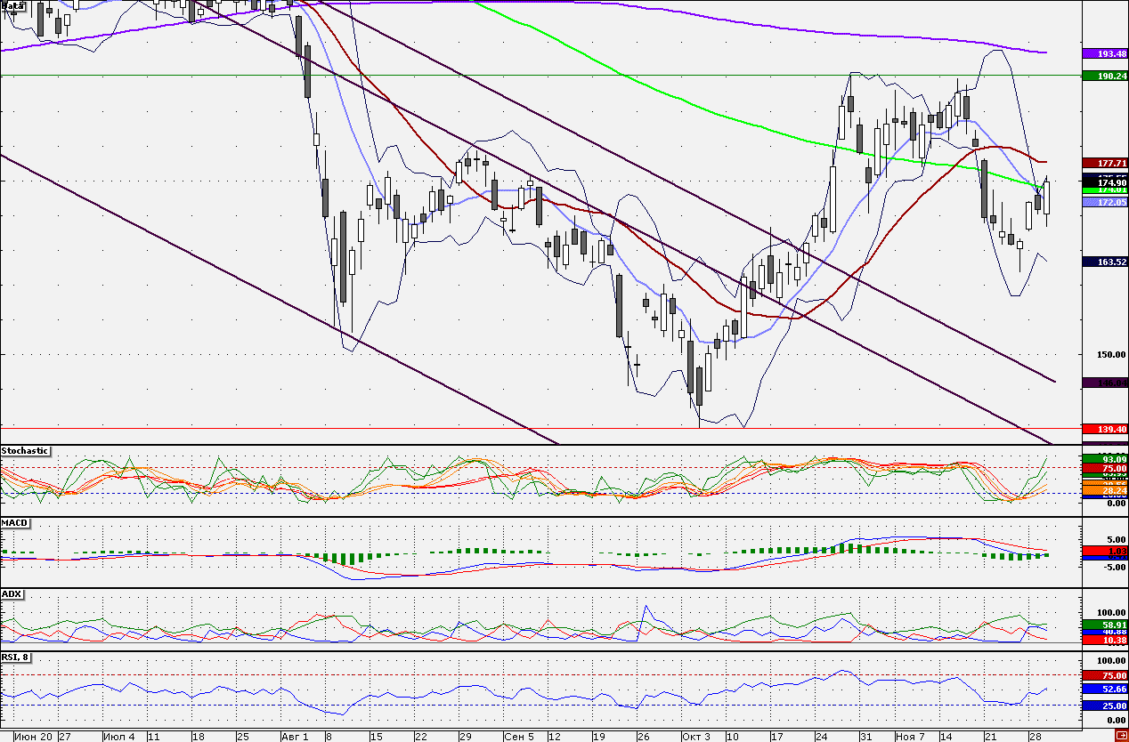Select the 25.00 RSI lower level tag
The height and width of the screenshot is (742, 1129).
(x=1105, y=706)
